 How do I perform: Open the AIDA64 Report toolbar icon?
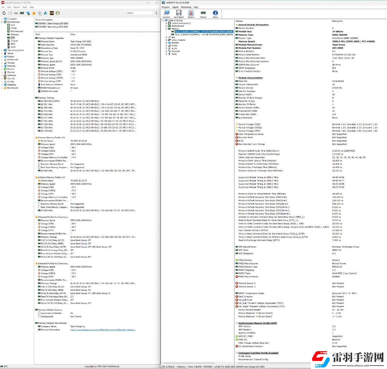[x=10, y=13]
